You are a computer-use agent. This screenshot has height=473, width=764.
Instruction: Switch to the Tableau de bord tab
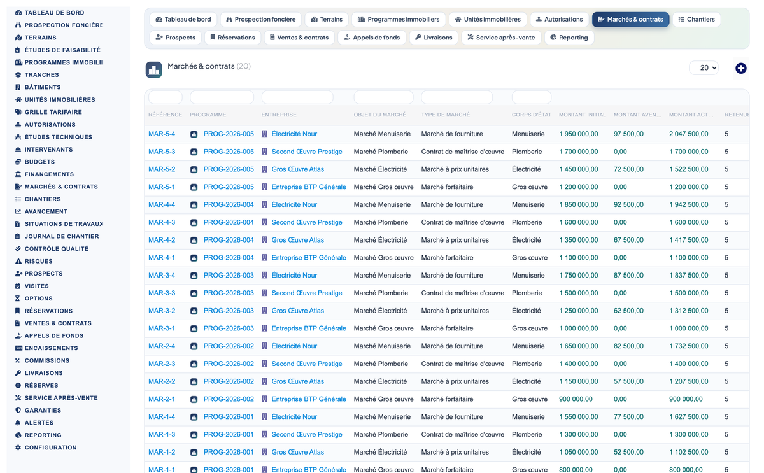[183, 20]
